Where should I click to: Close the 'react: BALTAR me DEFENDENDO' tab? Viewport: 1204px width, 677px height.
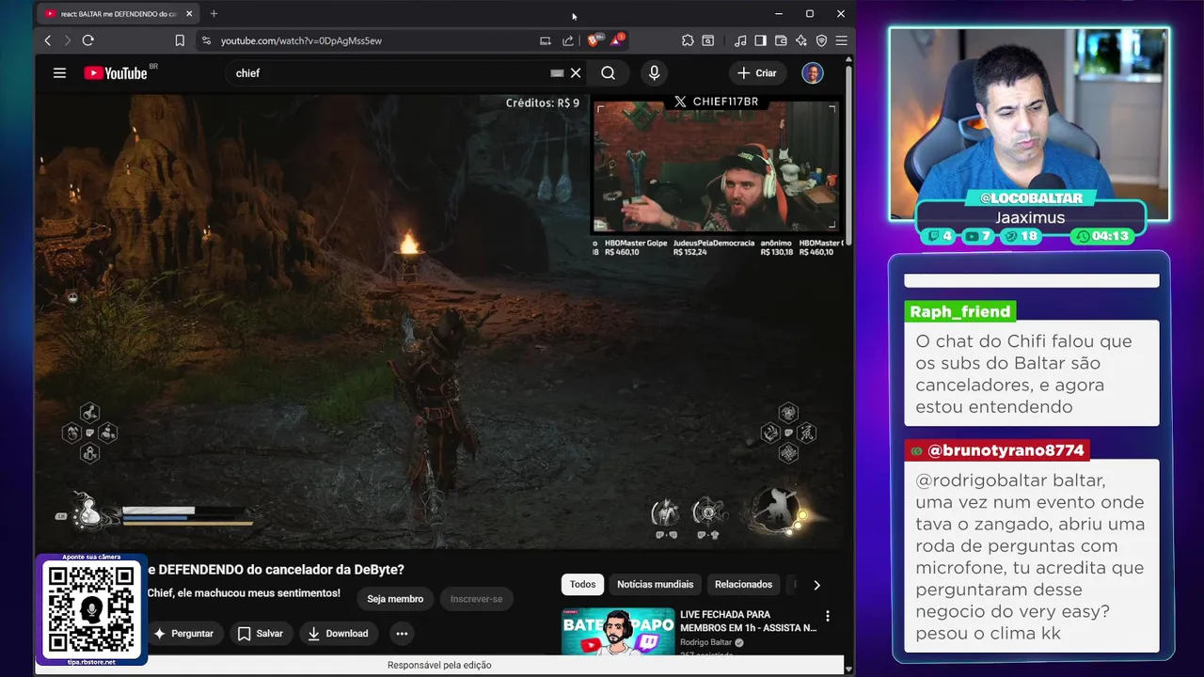click(x=189, y=13)
